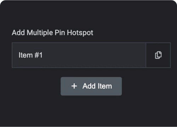
Task: Select the overlapping pages copy icon
Action: (x=158, y=55)
